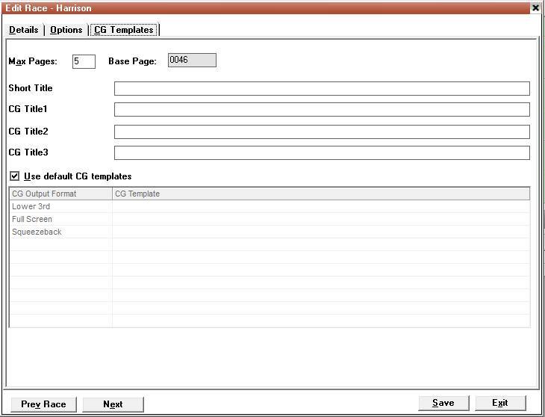Click the CG Template column header
545x417 pixels.
pos(321,194)
